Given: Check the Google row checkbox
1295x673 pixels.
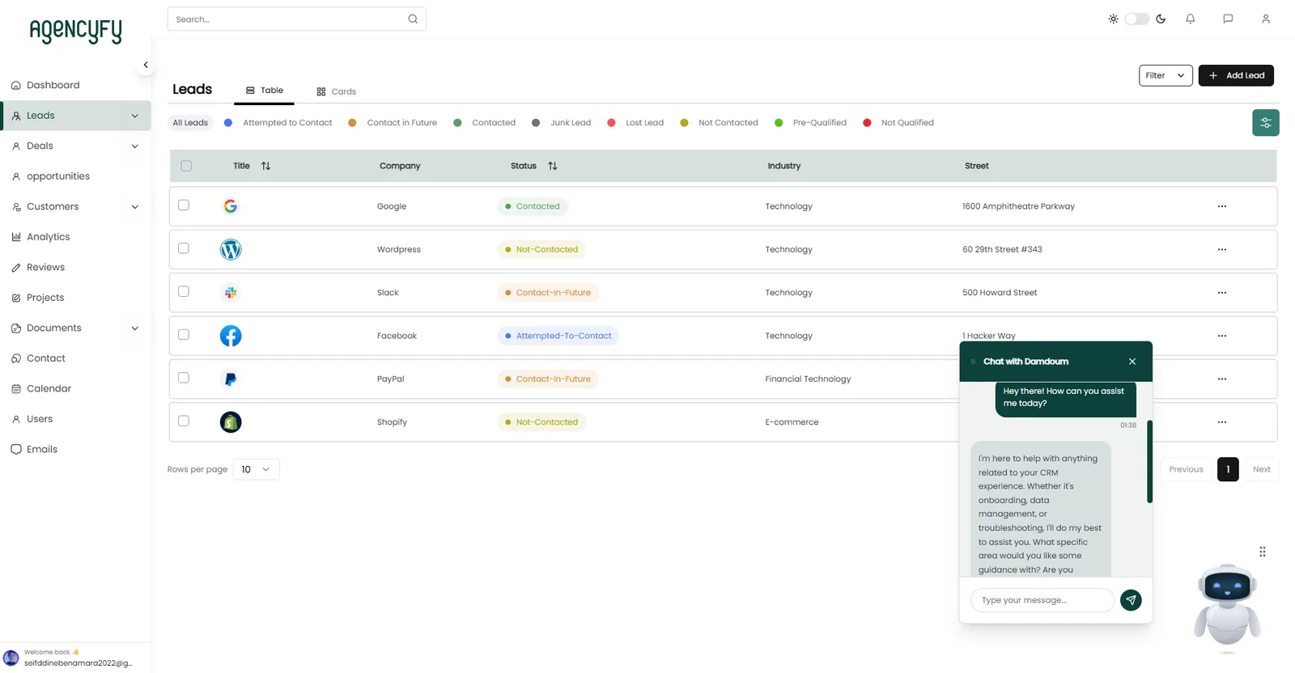Looking at the screenshot, I should 184,205.
